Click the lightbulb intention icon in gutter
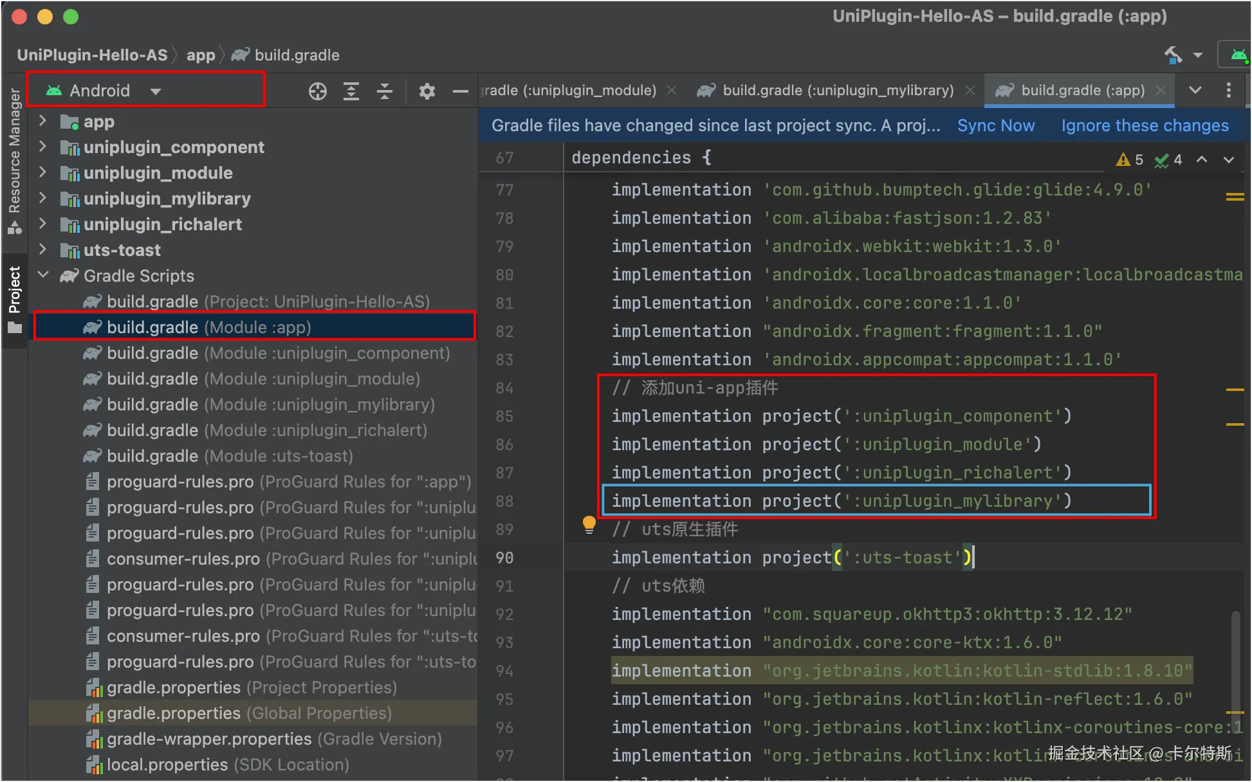This screenshot has width=1252, height=782. 589,525
